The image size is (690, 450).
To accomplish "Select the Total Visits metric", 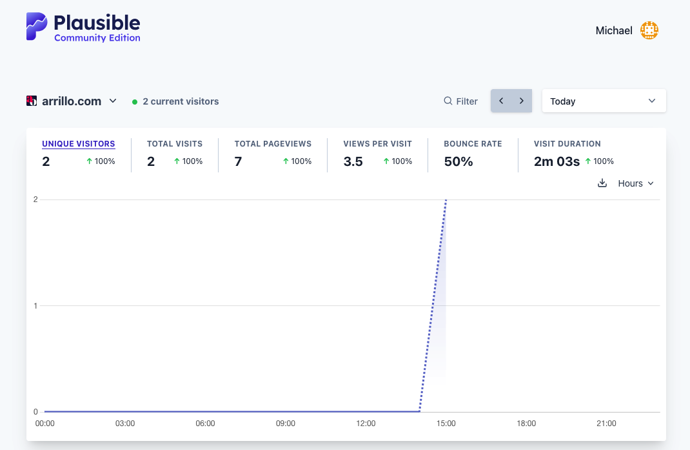I will pyautogui.click(x=174, y=144).
